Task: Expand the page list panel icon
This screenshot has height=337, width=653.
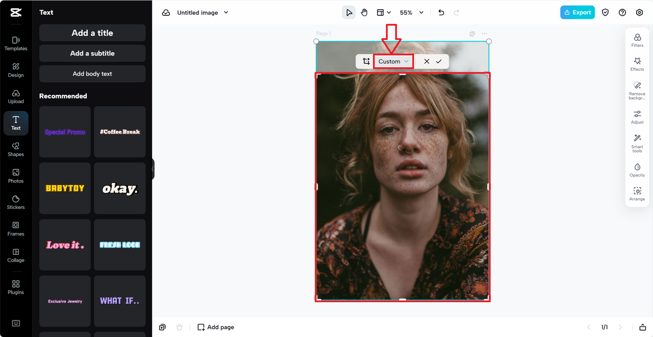Action: 643,327
